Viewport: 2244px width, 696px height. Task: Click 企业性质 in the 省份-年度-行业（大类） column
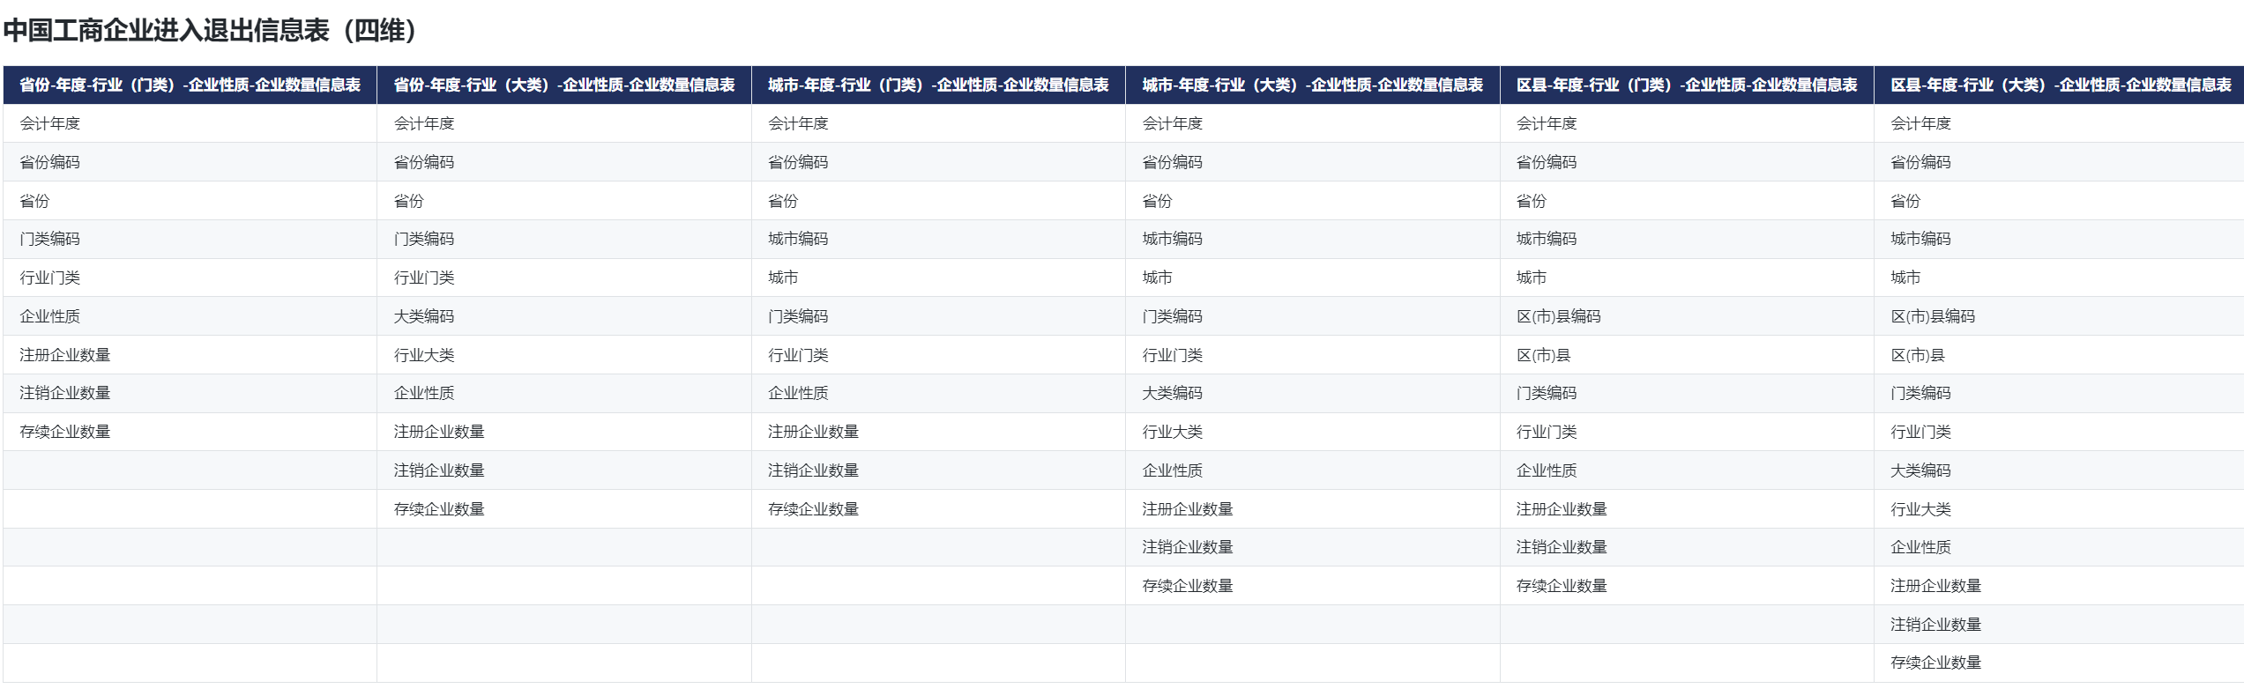424,393
